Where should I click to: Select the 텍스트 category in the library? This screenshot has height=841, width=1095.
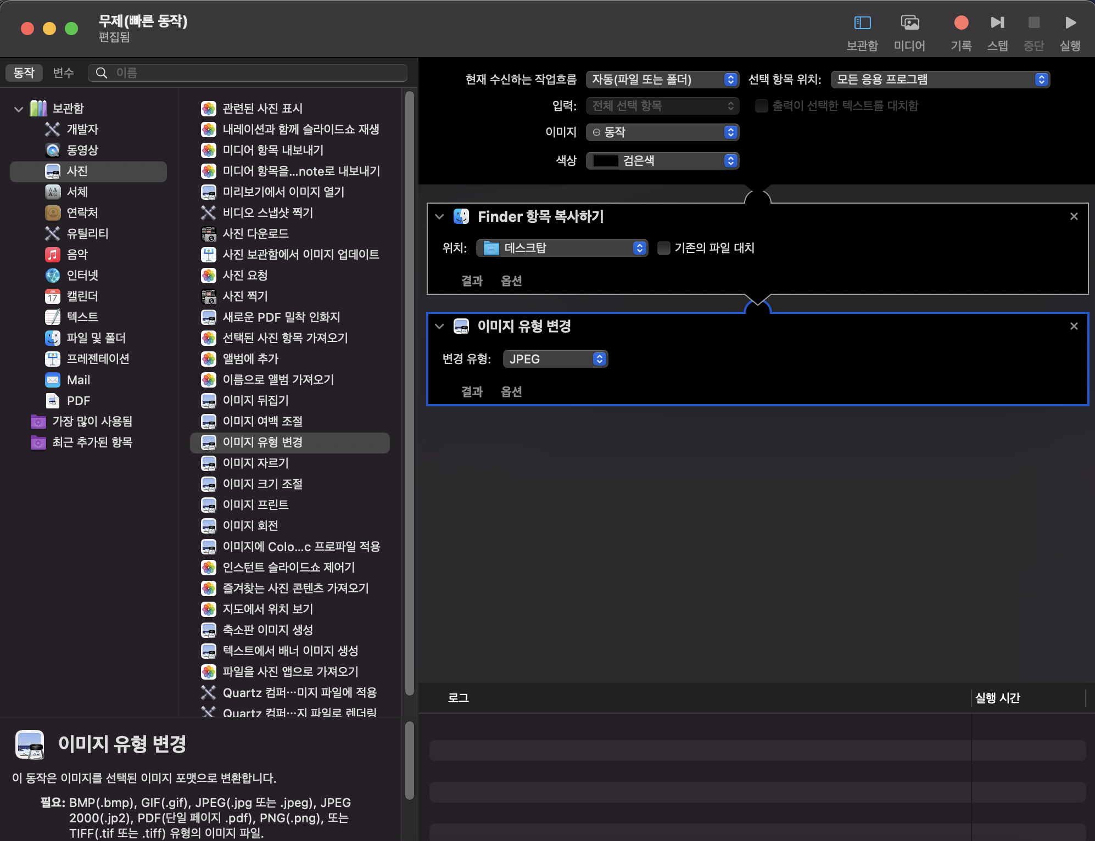[88, 317]
